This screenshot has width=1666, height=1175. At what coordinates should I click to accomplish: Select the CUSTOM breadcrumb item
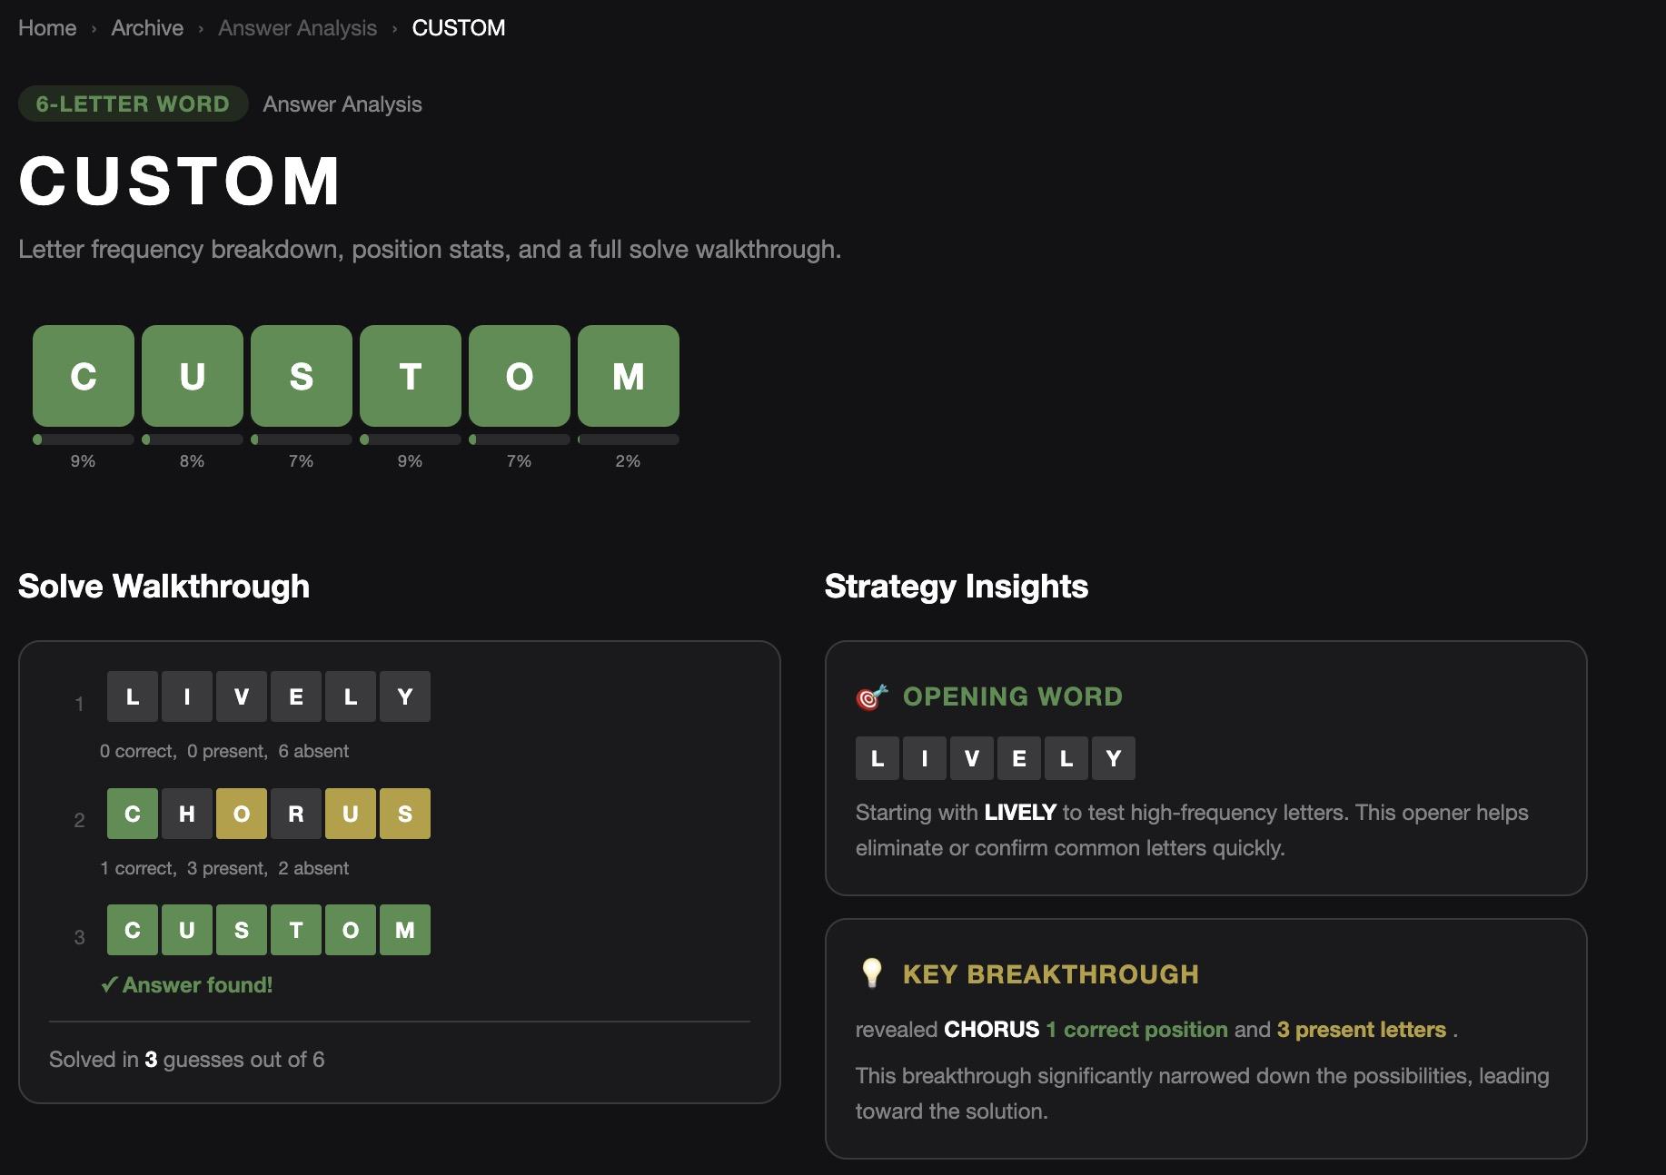click(x=458, y=28)
